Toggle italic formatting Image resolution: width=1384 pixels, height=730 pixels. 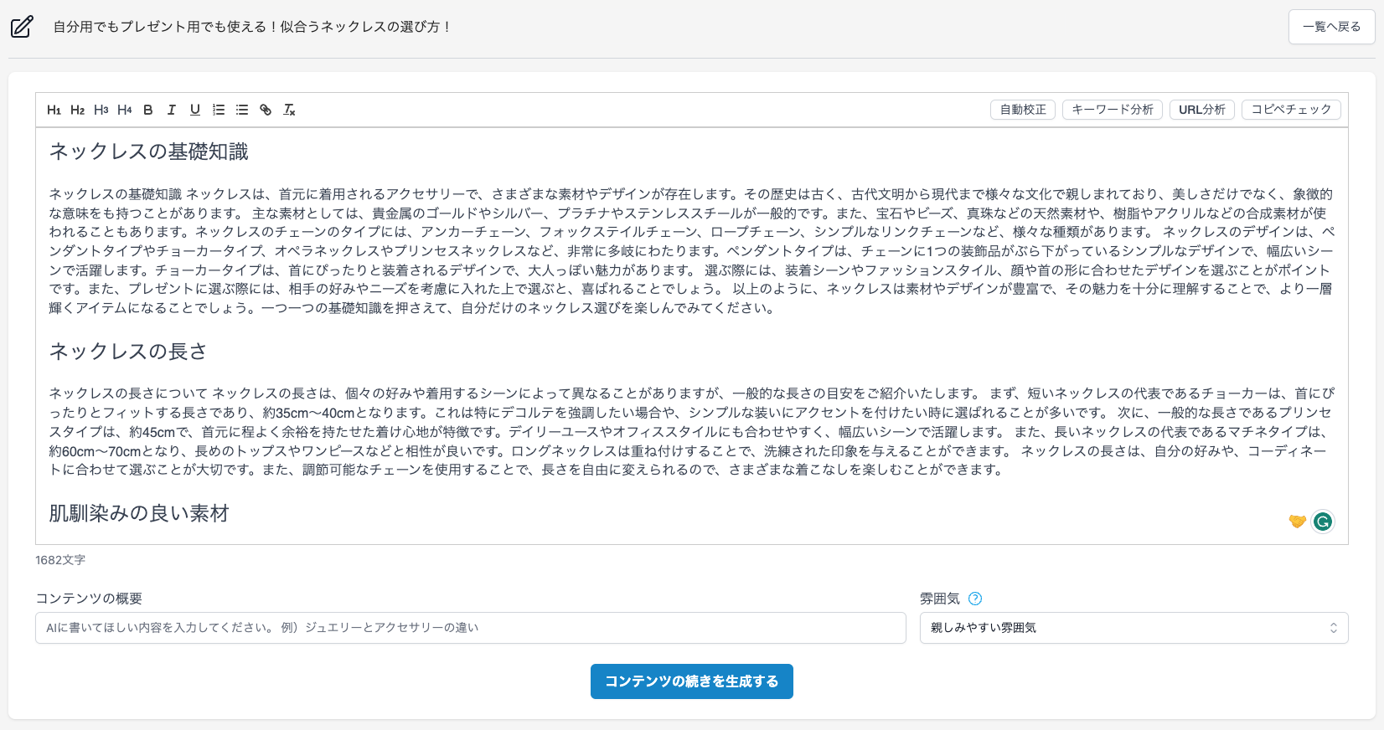click(172, 110)
